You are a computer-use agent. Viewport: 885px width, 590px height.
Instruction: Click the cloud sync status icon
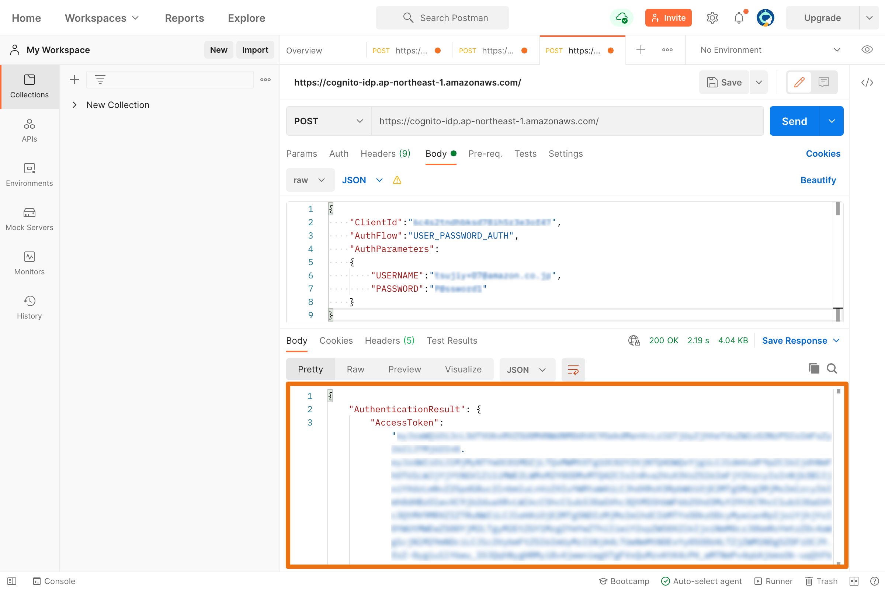(x=621, y=18)
